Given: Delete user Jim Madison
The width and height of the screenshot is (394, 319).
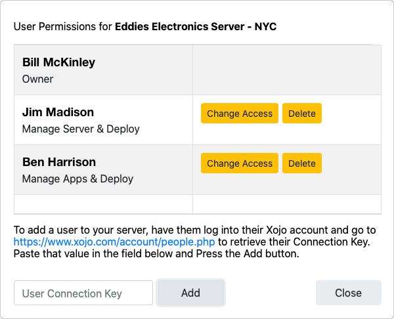Looking at the screenshot, I should [x=302, y=114].
